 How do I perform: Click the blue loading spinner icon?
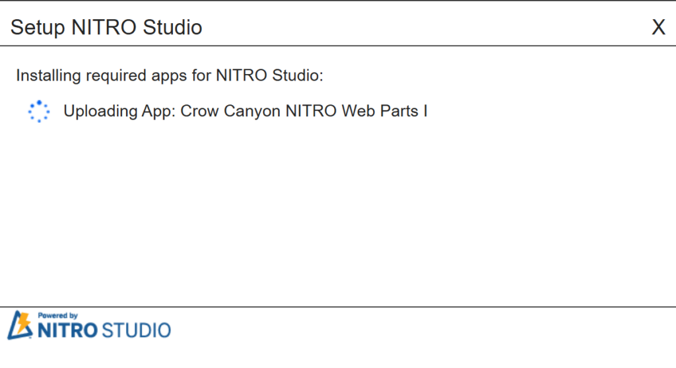pyautogui.click(x=39, y=112)
